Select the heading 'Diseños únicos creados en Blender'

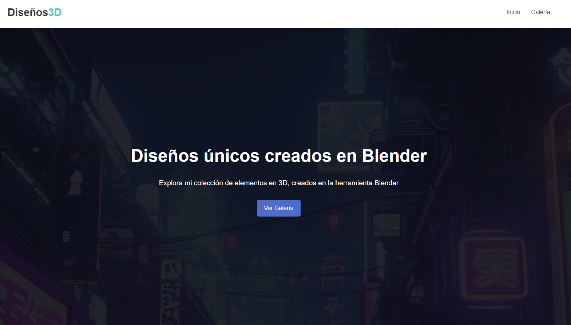click(279, 156)
